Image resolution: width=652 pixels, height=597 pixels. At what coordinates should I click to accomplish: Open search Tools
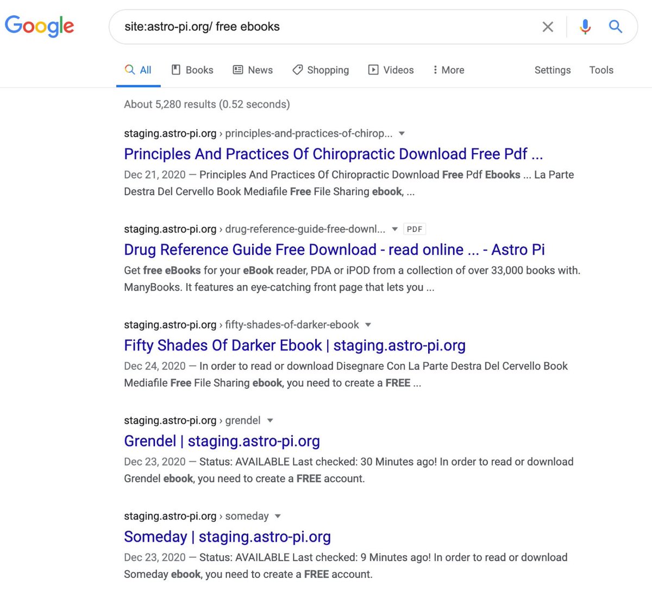(601, 70)
